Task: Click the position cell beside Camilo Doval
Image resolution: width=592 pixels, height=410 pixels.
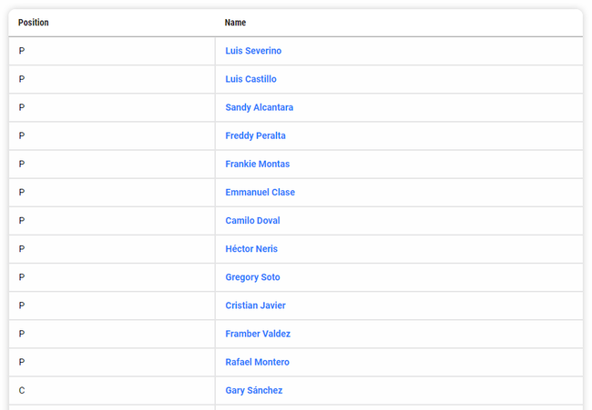Action: pos(22,220)
